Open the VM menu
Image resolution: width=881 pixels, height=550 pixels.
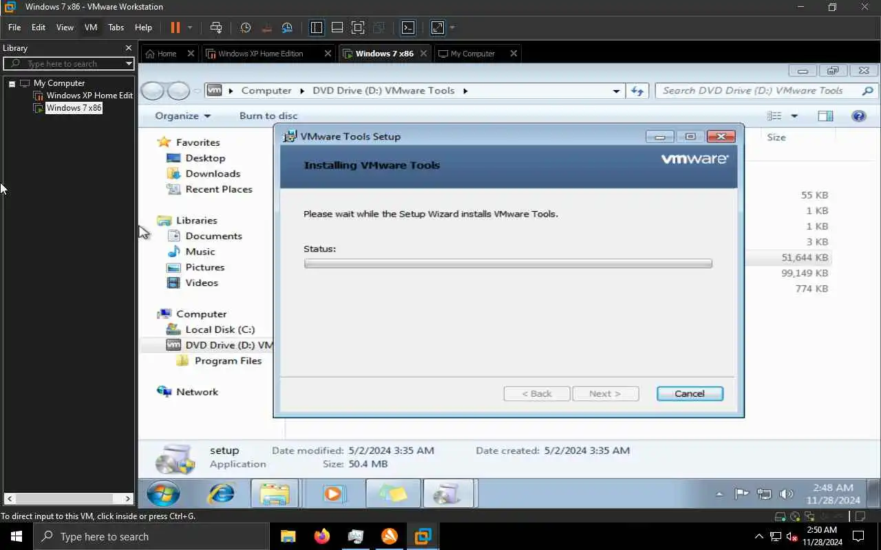(91, 27)
